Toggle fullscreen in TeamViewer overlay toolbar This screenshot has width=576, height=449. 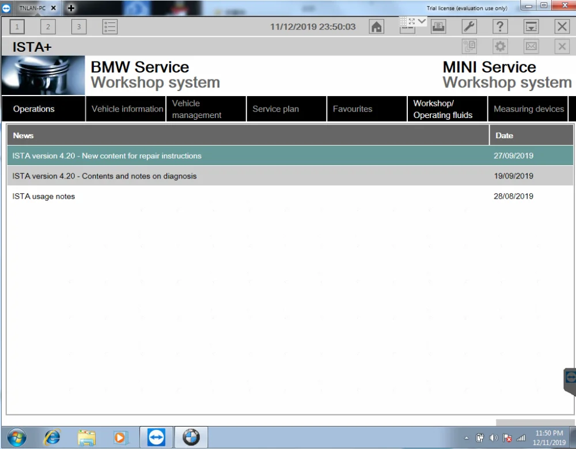click(x=412, y=22)
